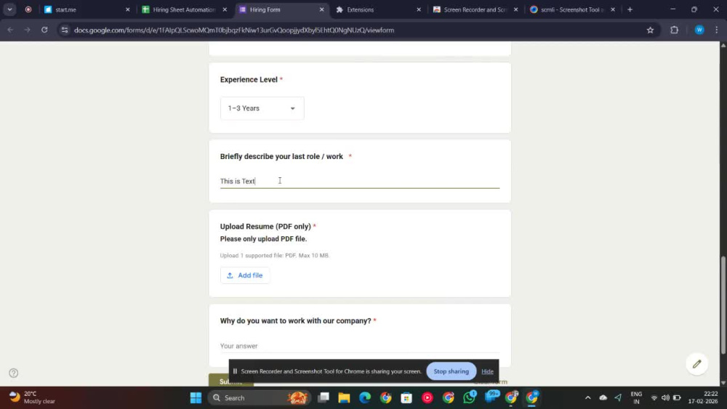This screenshot has height=409, width=727.
Task: Open volume speaker tray icon
Action: (665, 397)
